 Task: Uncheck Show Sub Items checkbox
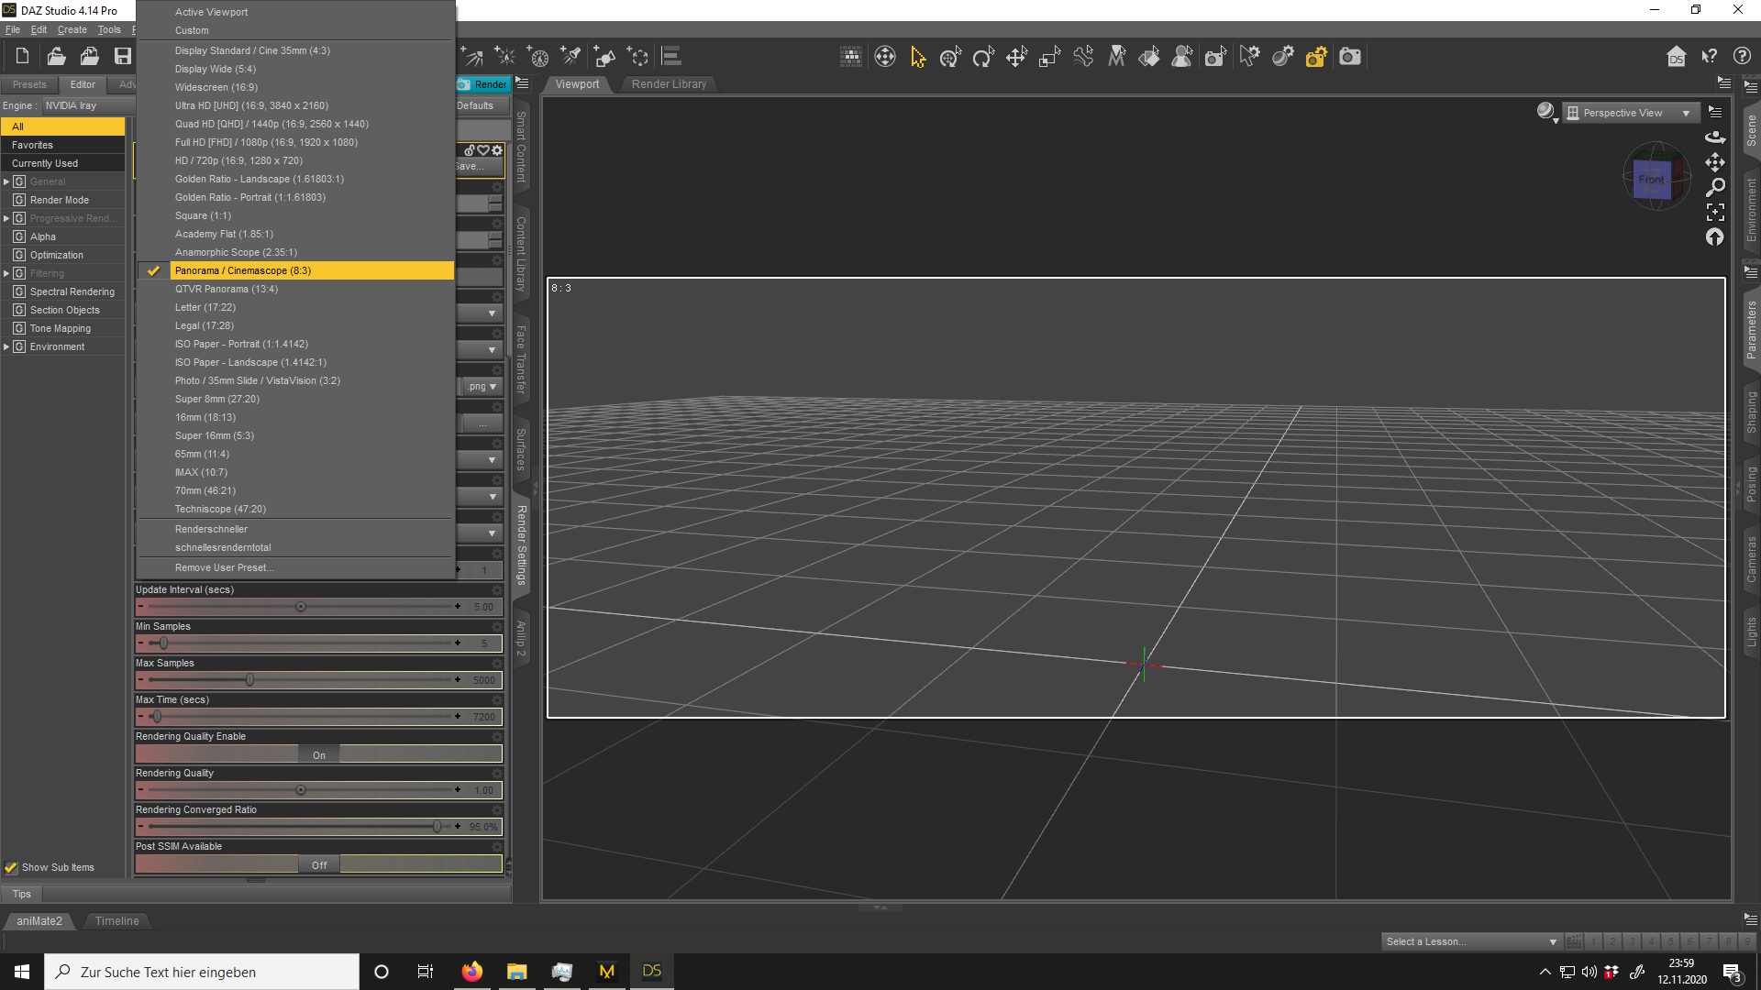pyautogui.click(x=11, y=867)
